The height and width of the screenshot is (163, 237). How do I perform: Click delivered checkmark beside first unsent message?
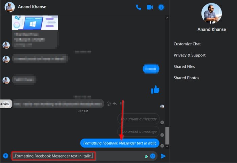162,122
